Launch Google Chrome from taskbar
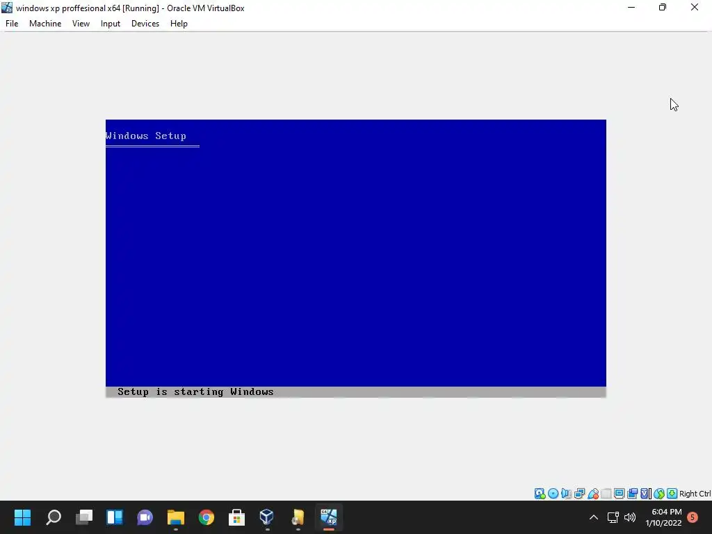The image size is (712, 534). (206, 517)
